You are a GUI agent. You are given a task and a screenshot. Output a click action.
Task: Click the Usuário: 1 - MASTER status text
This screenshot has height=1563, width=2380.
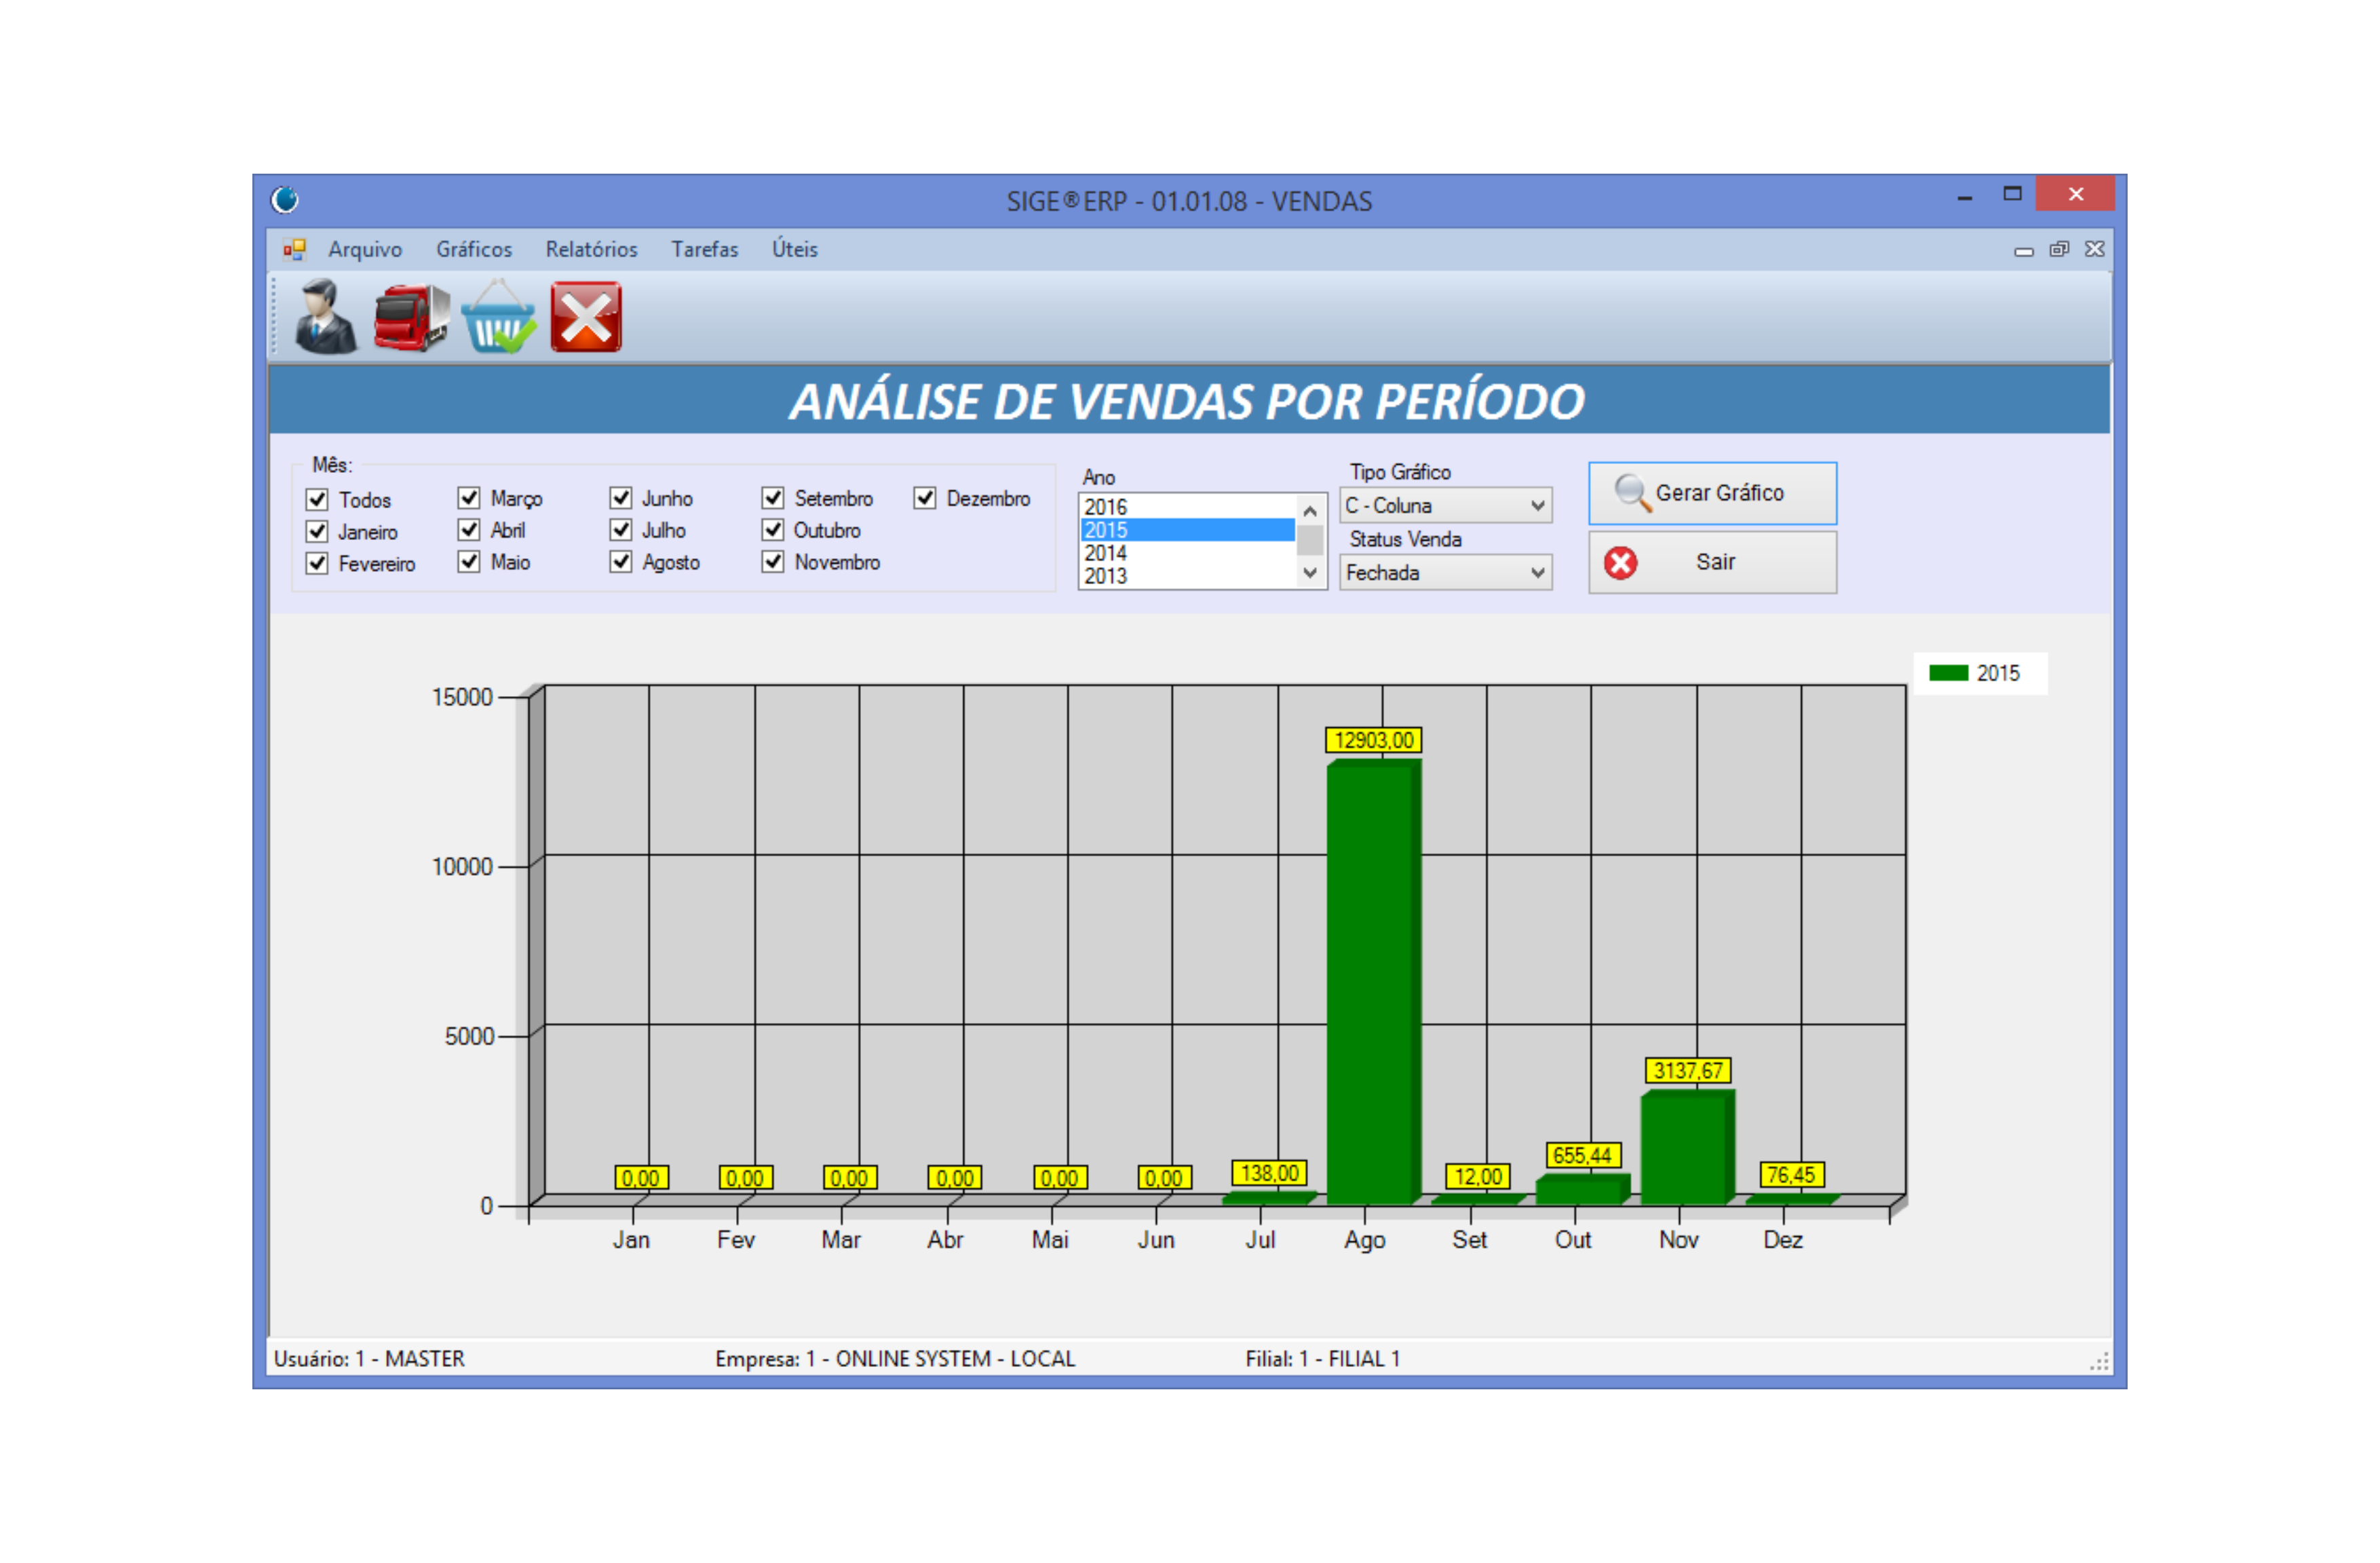pos(369,1359)
